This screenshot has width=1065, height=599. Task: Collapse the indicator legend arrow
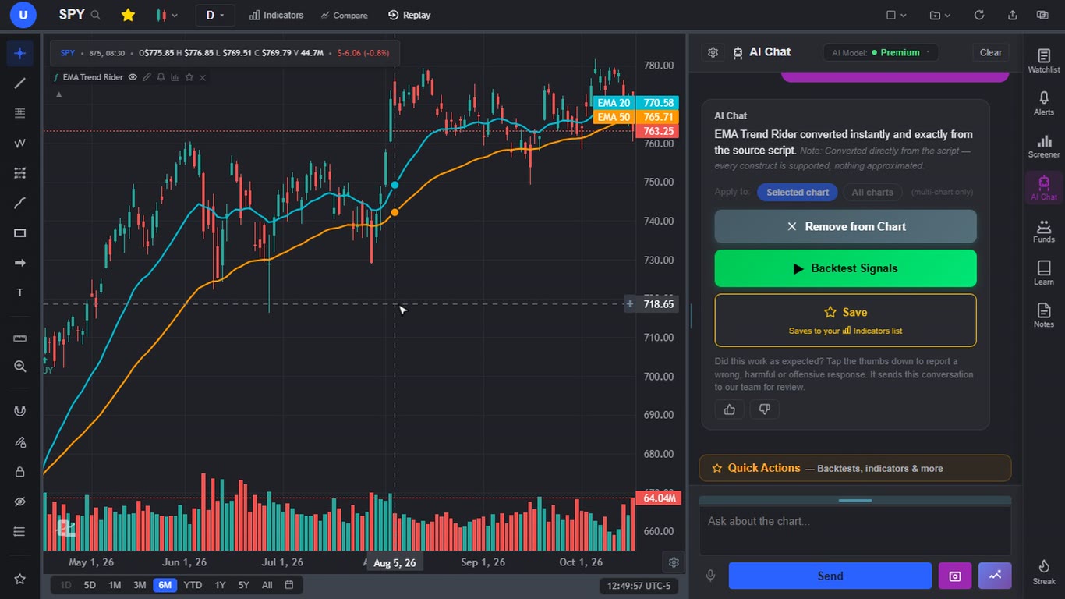tap(58, 94)
